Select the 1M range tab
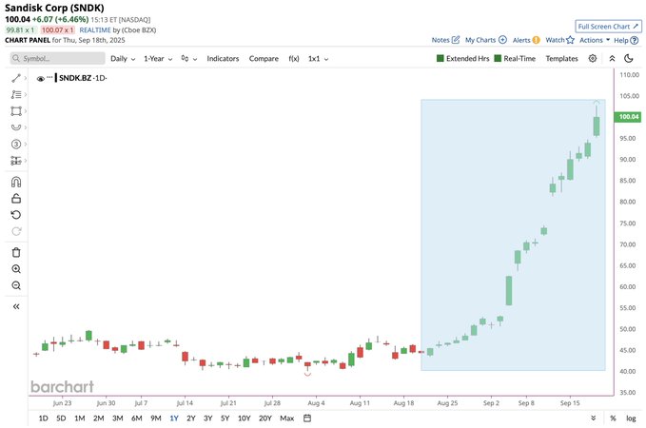The height and width of the screenshot is (428, 646). point(80,418)
